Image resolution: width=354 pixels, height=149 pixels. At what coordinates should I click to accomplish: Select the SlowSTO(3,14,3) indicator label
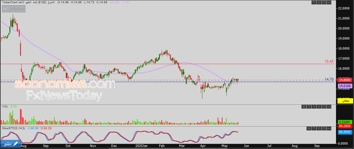14,128
